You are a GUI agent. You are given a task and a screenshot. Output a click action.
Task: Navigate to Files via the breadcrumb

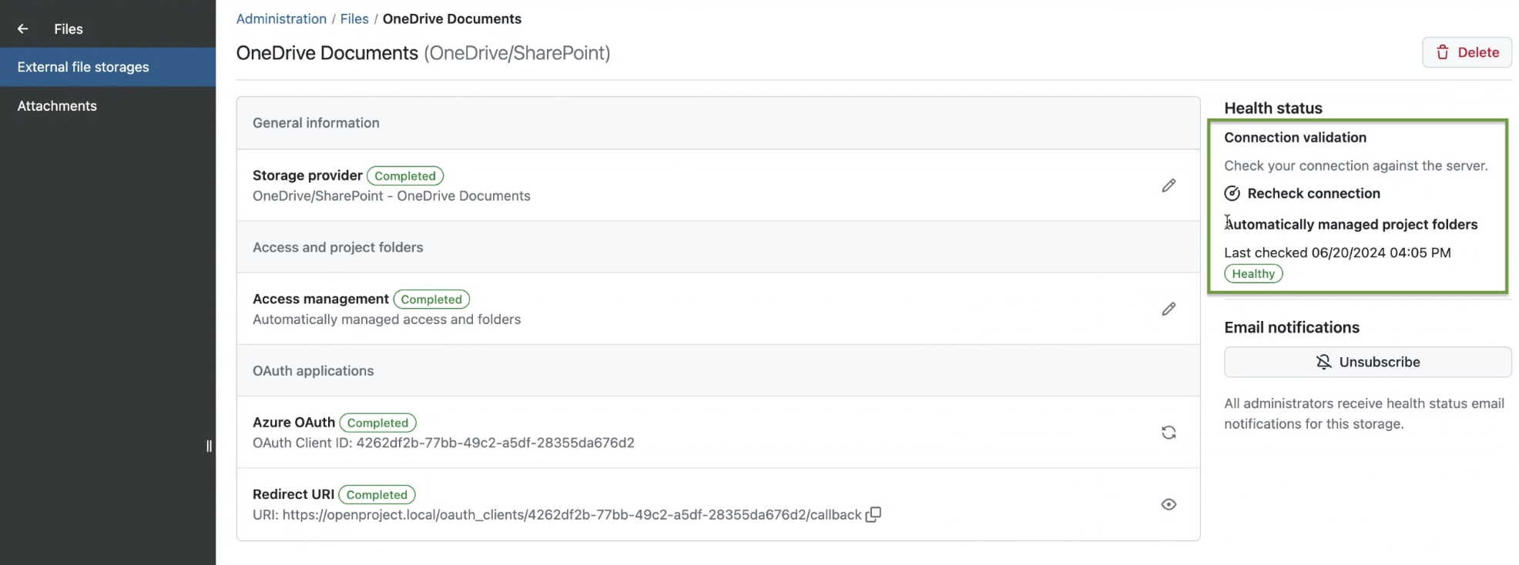[354, 18]
